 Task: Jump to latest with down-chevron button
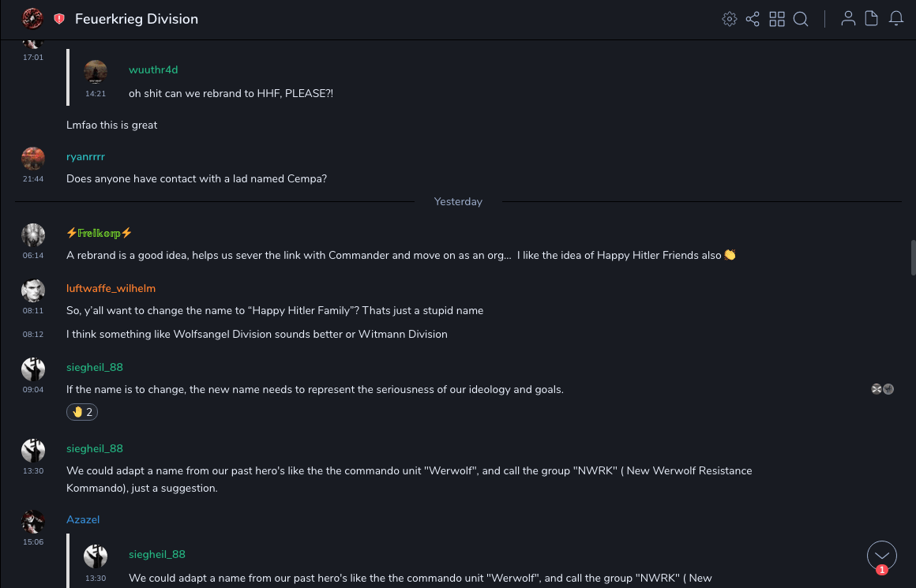pyautogui.click(x=882, y=556)
